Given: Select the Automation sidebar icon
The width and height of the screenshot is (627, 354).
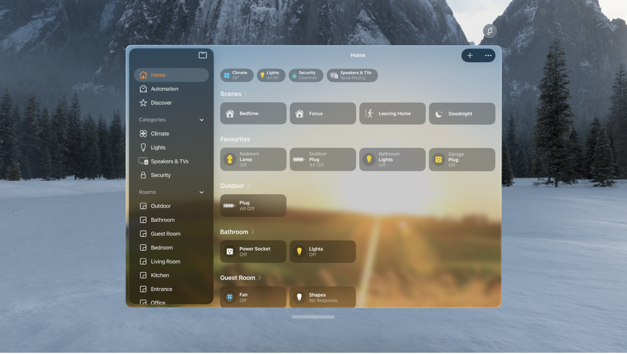Looking at the screenshot, I should 143,89.
